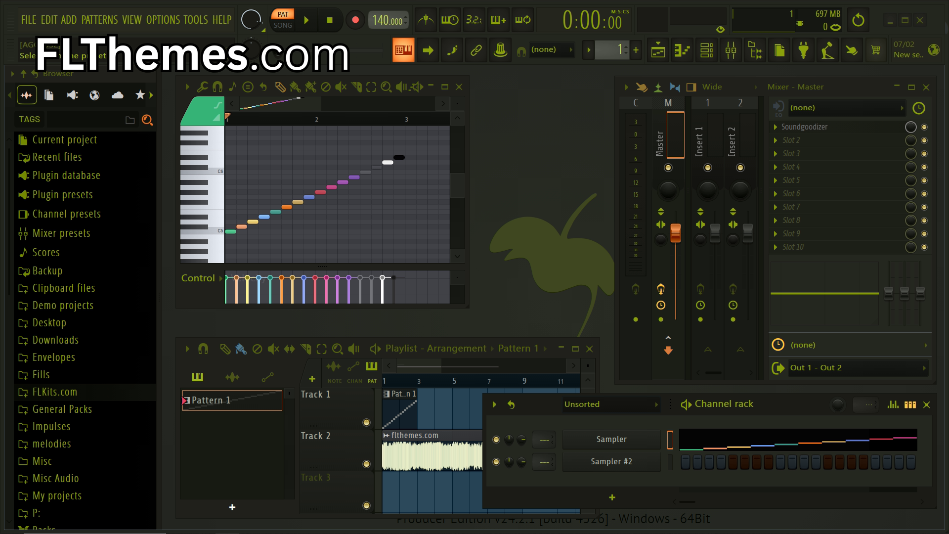Image resolution: width=949 pixels, height=534 pixels.
Task: Add a new pattern with picker plus
Action: 232,507
